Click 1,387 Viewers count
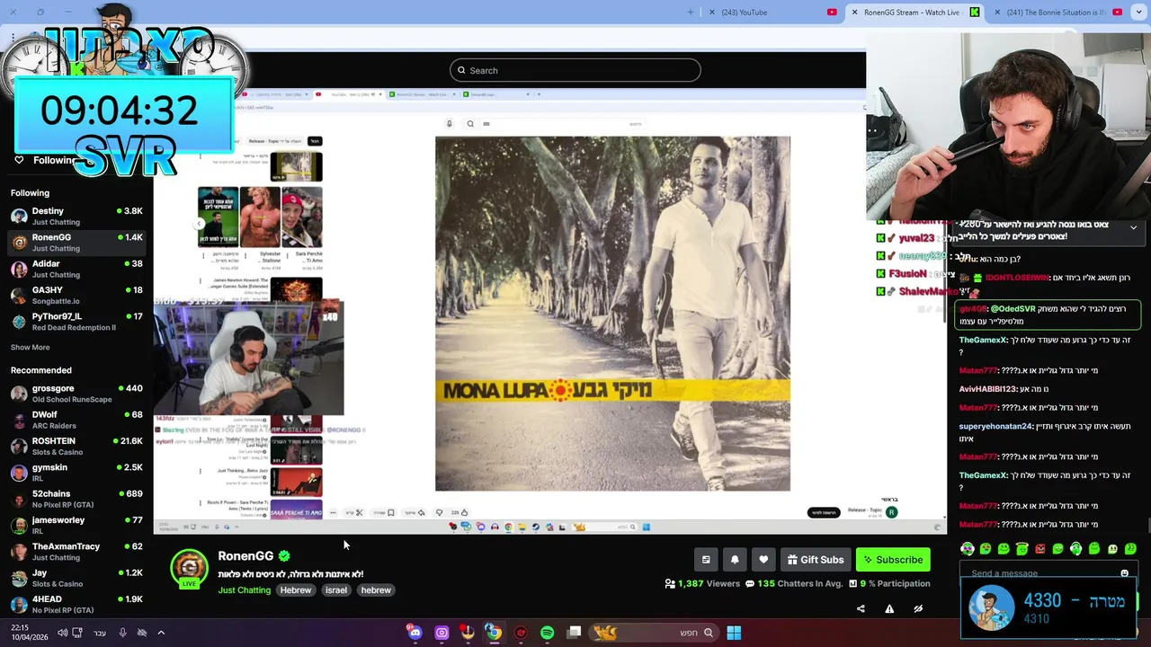The height and width of the screenshot is (647, 1151). pyautogui.click(x=702, y=583)
